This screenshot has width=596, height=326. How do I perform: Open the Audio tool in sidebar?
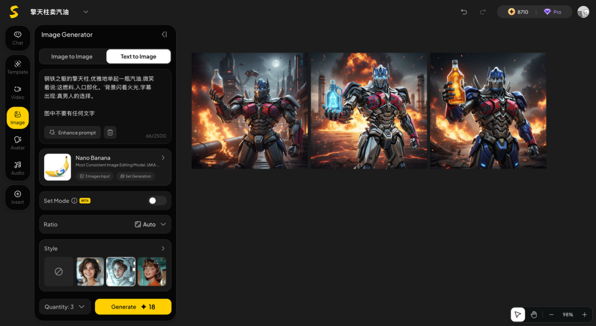(18, 168)
